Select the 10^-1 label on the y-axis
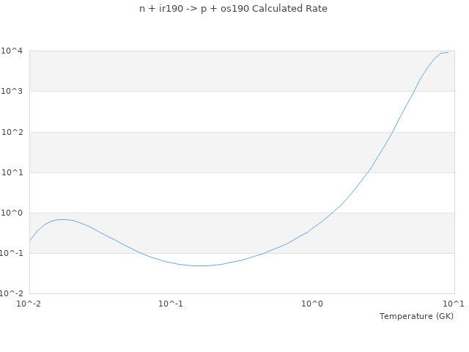This screenshot has height=352, width=469. (x=12, y=253)
